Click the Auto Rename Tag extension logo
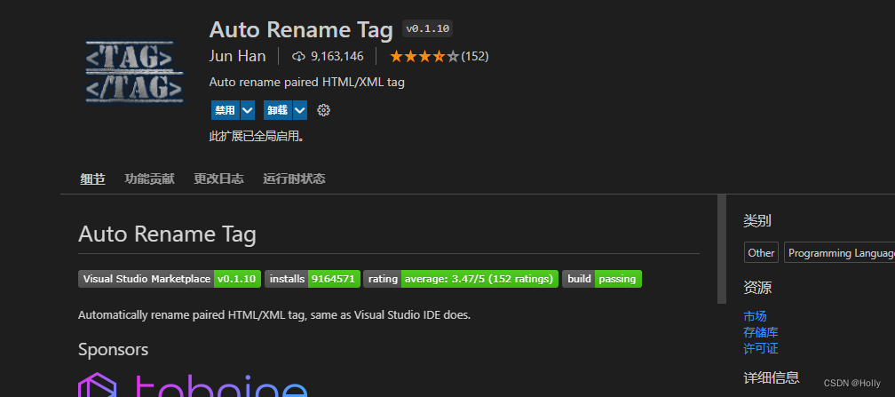This screenshot has width=895, height=397. coord(128,71)
